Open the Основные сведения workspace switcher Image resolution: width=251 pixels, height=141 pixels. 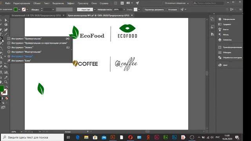click(x=177, y=3)
